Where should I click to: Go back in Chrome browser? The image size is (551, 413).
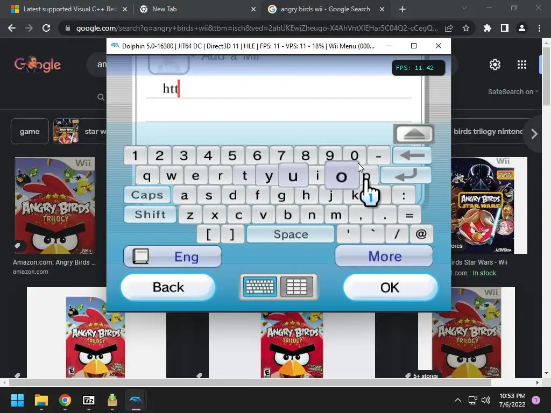point(12,28)
